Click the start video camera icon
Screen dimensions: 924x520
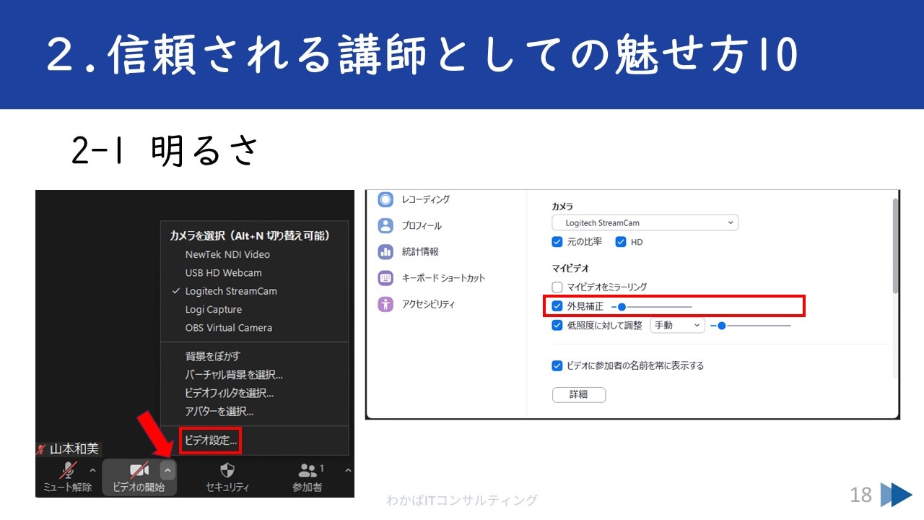click(139, 471)
